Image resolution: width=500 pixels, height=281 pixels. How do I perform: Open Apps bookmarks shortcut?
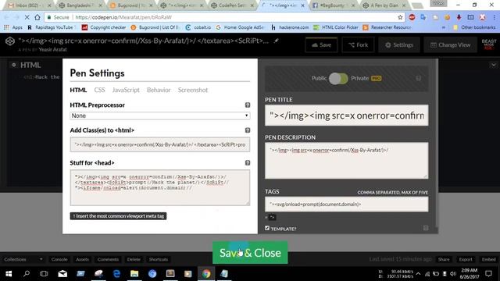point(13,27)
